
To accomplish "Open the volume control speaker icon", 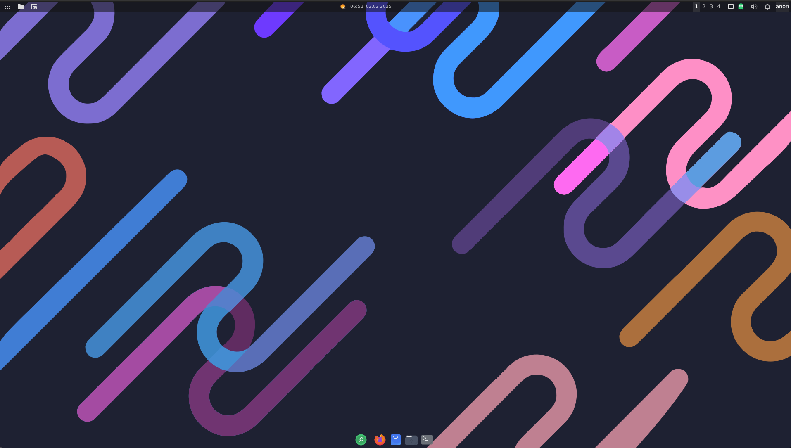I will pos(754,7).
